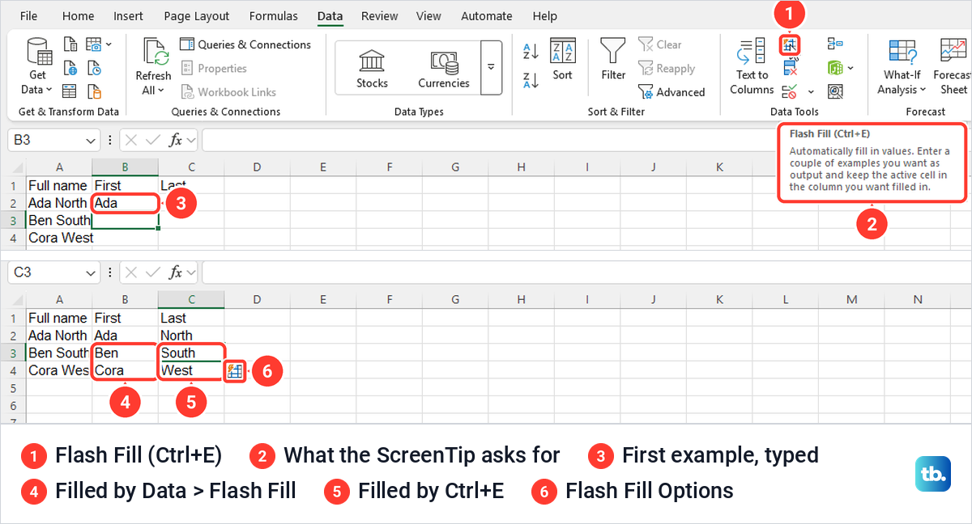The image size is (972, 524).
Task: Select cell containing Cora in column B
Action: pos(125,370)
